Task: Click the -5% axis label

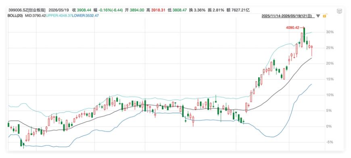Action: click(x=330, y=142)
